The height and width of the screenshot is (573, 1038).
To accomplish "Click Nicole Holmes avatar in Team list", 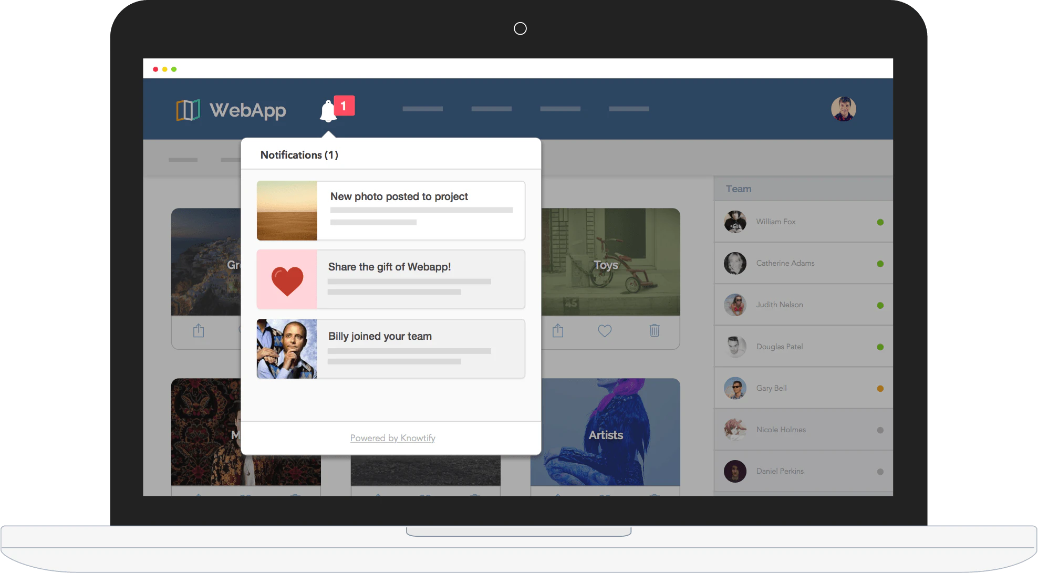I will pyautogui.click(x=735, y=430).
